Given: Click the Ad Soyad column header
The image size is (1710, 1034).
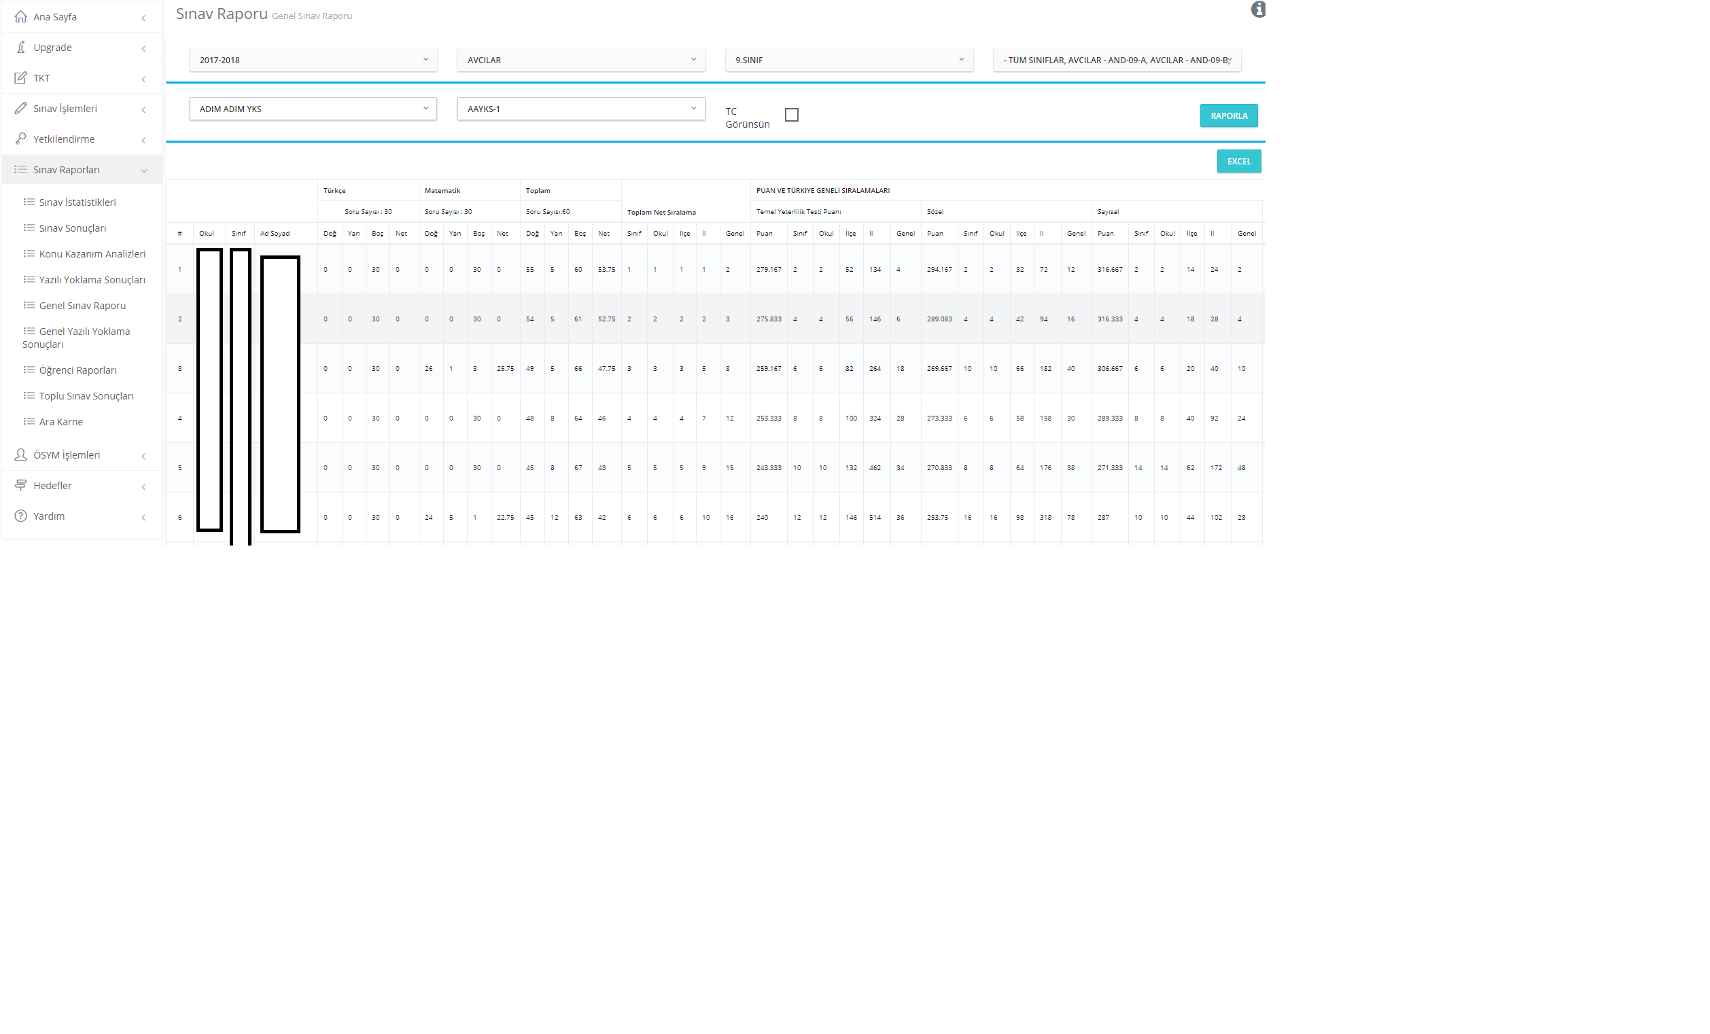Looking at the screenshot, I should point(275,234).
